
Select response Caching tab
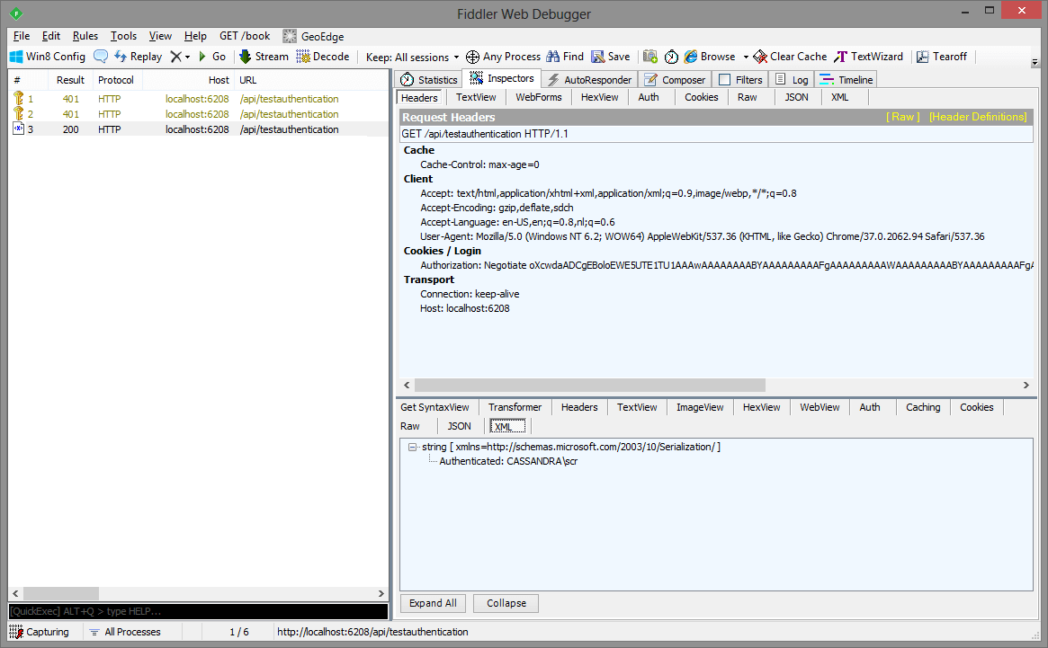click(x=922, y=407)
